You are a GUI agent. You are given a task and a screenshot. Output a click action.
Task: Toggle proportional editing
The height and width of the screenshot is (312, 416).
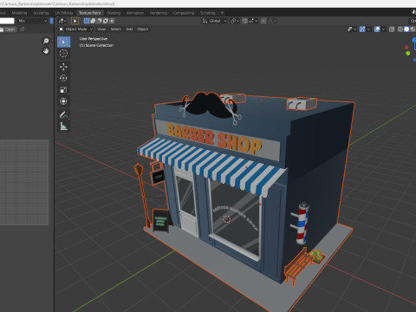click(263, 21)
